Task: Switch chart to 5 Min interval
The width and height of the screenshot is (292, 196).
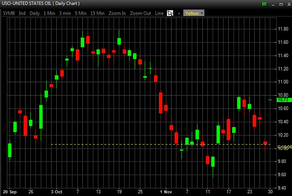Action: point(81,13)
